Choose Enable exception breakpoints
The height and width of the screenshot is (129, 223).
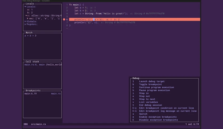click(x=158, y=117)
